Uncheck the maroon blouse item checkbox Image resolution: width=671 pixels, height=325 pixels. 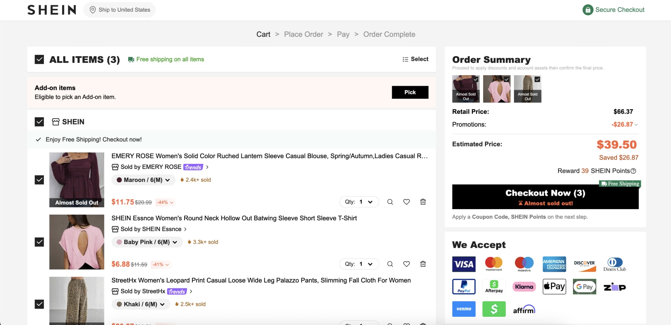(39, 180)
